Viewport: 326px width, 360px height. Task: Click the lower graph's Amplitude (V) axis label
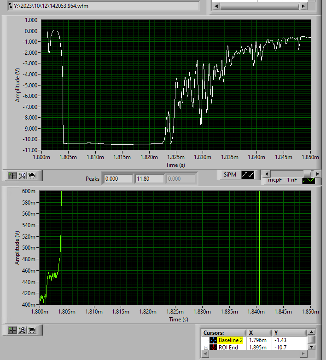17,248
